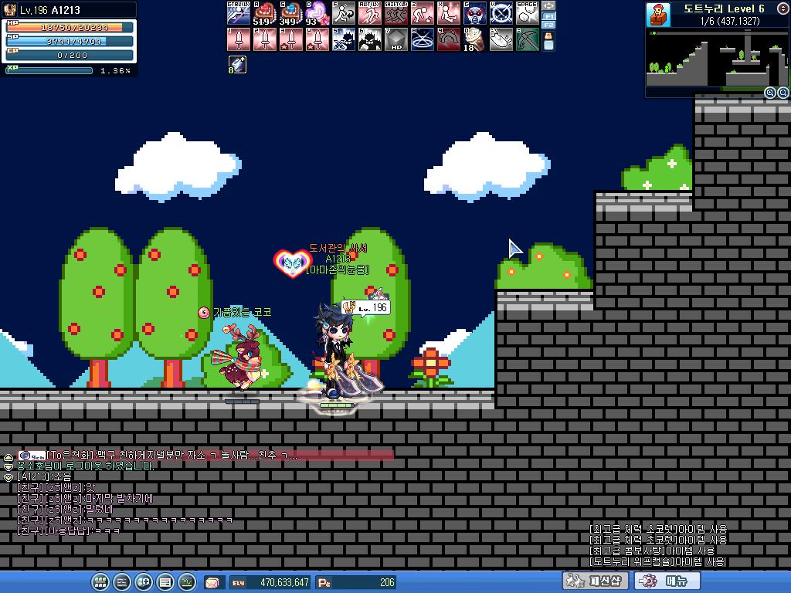The image size is (791, 593).
Task: Click the CP bar 0/200
Action: pos(70,55)
